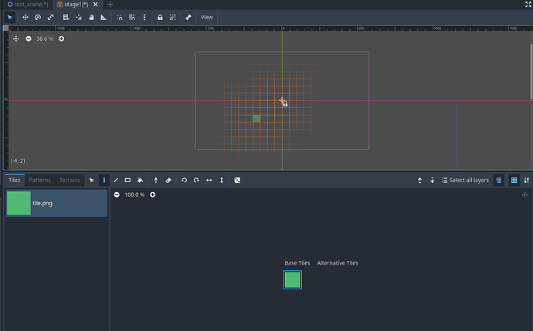Rotate tile left in tilemap toolbar
Viewport: 533px width, 331px height.
pos(184,180)
